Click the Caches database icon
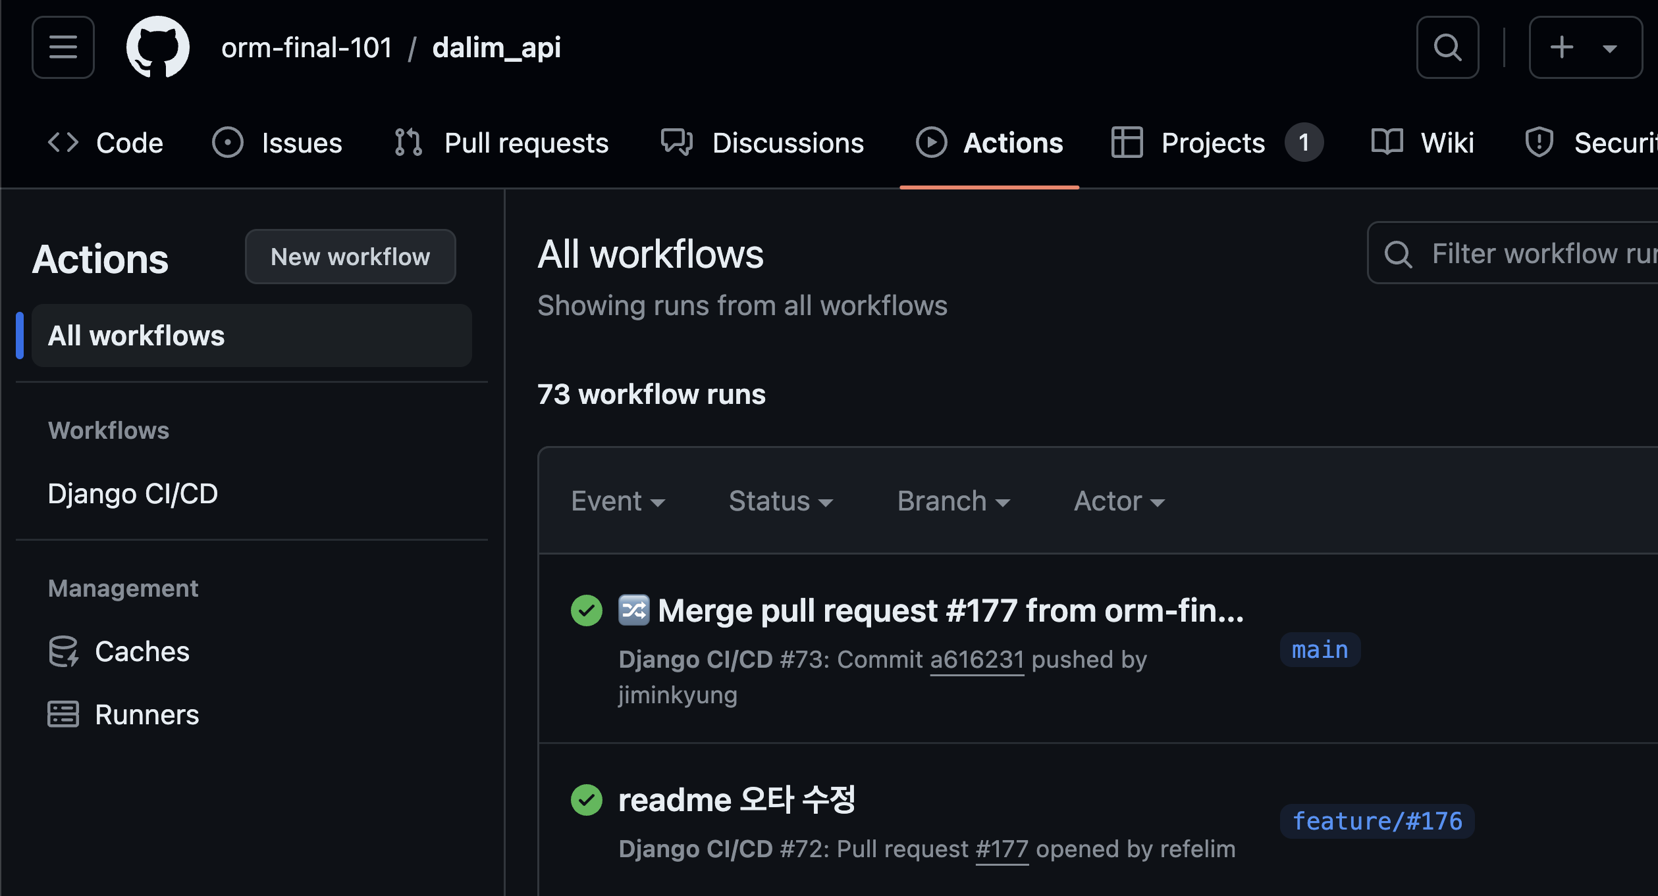Image resolution: width=1658 pixels, height=896 pixels. click(64, 651)
